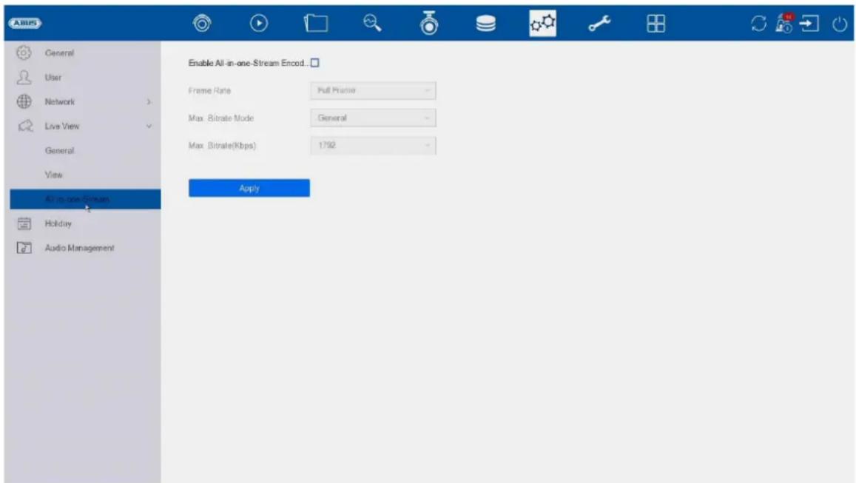Click the ABUS logo
Viewport: 856px width, 483px height.
tap(24, 23)
